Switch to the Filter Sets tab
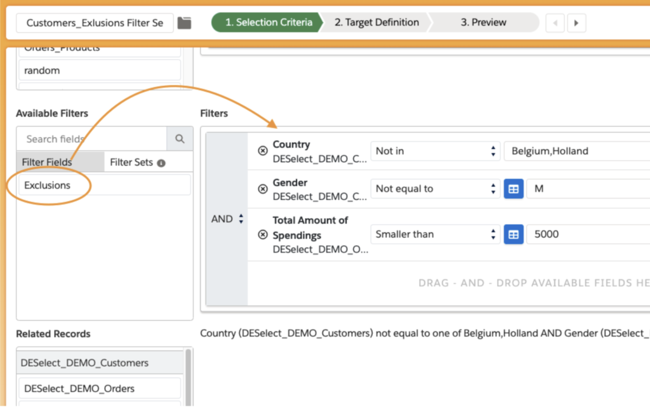This screenshot has height=407, width=650. click(x=131, y=163)
